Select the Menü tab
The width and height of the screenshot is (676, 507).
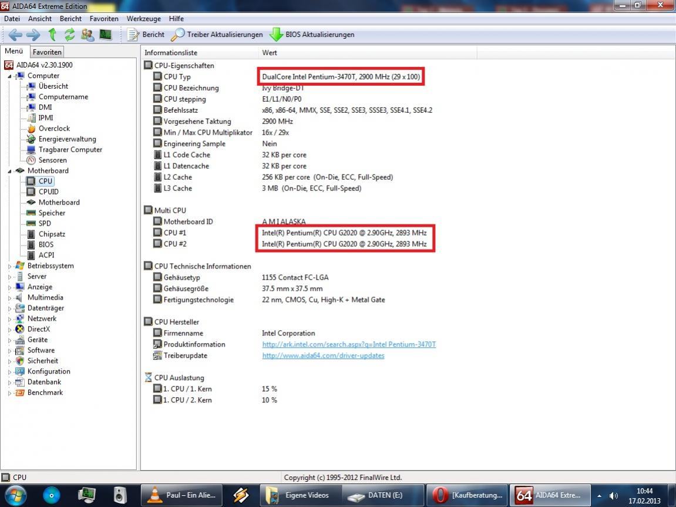pos(14,51)
